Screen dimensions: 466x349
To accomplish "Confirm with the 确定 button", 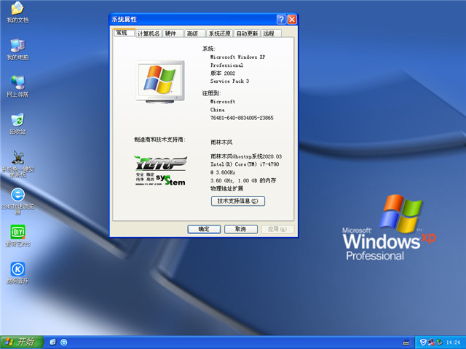I will point(204,229).
